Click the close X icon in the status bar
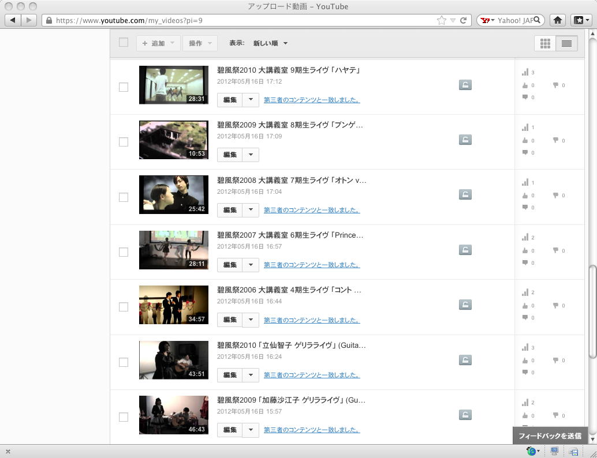The image size is (597, 458). click(8, 452)
